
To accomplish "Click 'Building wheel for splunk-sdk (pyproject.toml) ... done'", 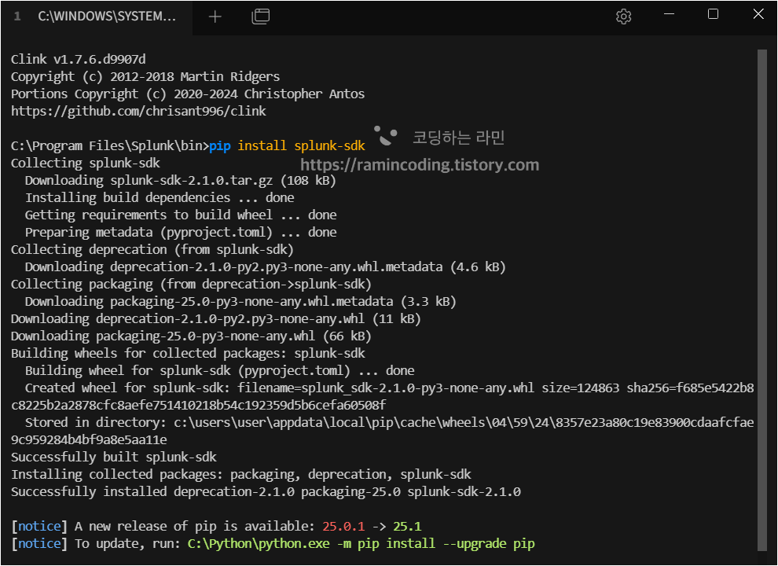I will click(x=220, y=370).
